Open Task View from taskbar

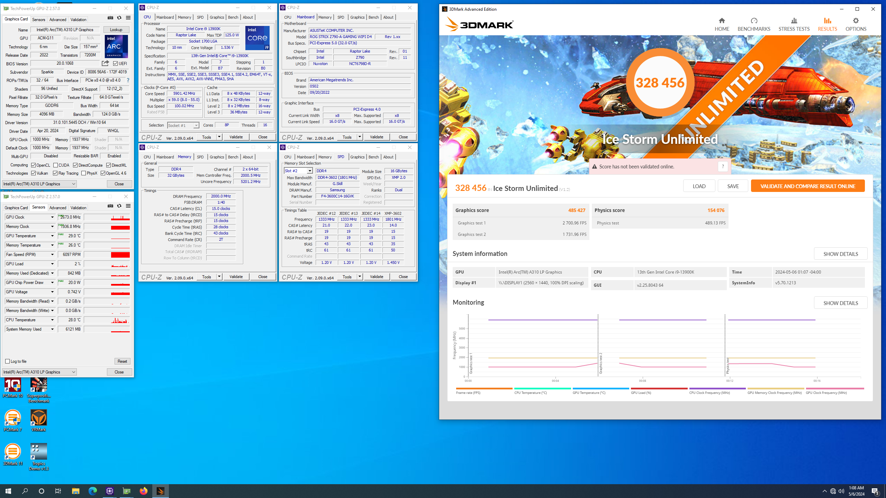tap(58, 491)
